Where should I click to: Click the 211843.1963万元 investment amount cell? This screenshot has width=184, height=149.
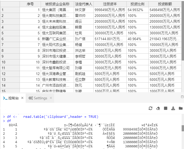click(165, 39)
